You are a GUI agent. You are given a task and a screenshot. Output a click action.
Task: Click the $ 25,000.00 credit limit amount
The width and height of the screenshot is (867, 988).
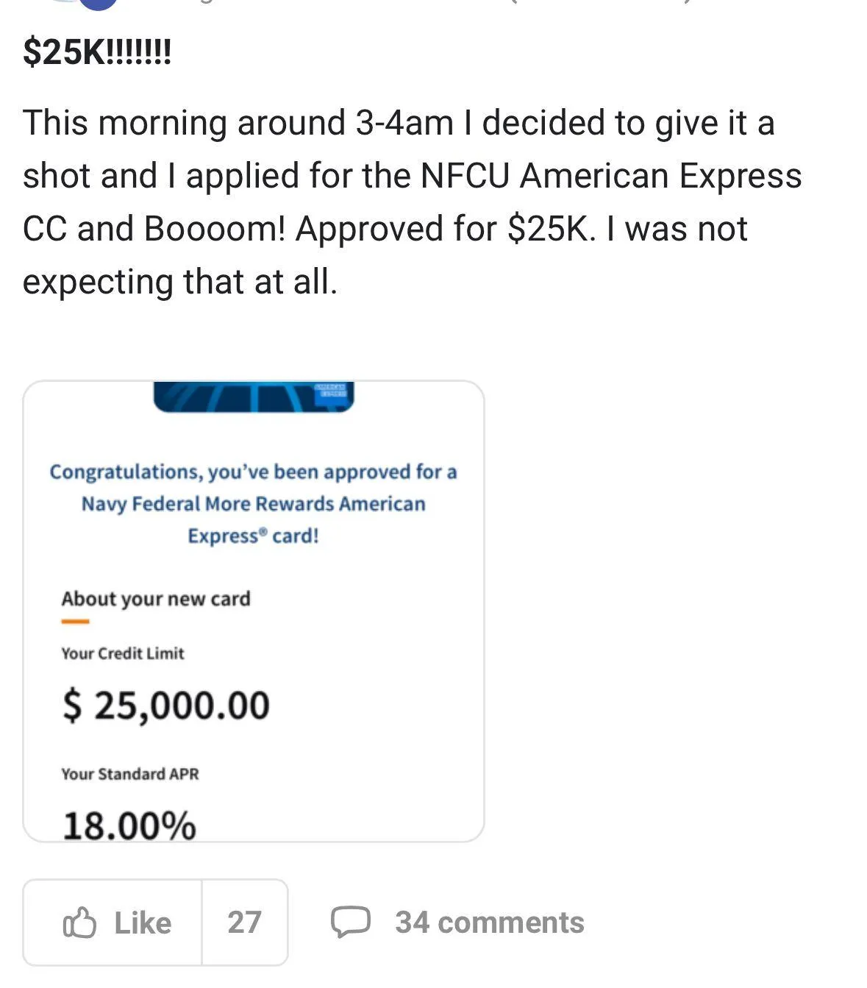166,706
